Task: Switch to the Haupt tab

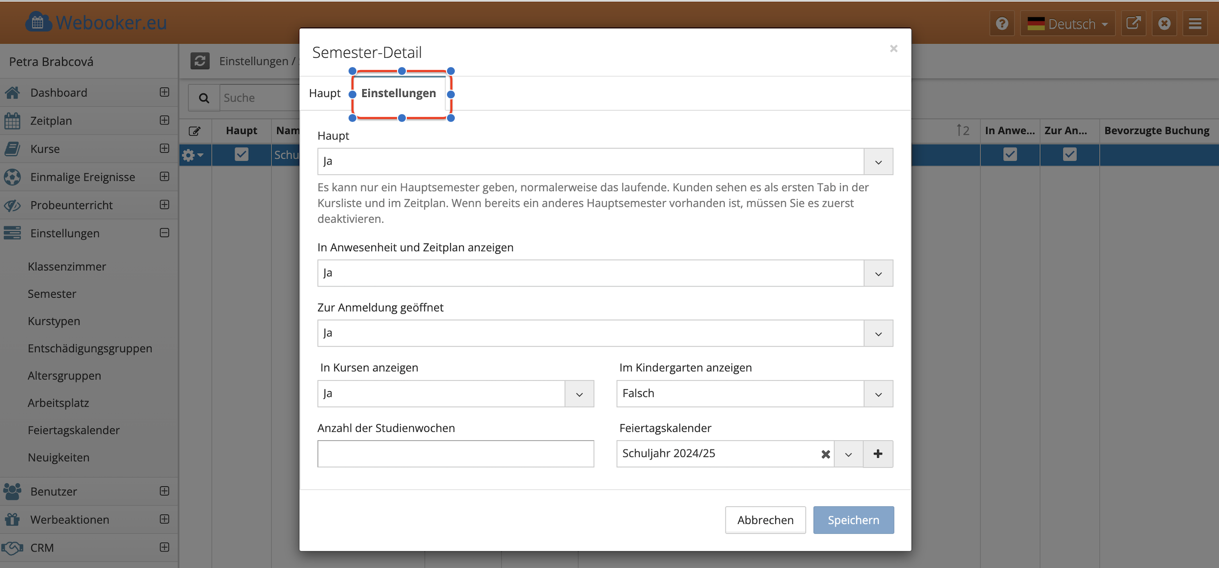Action: coord(325,93)
